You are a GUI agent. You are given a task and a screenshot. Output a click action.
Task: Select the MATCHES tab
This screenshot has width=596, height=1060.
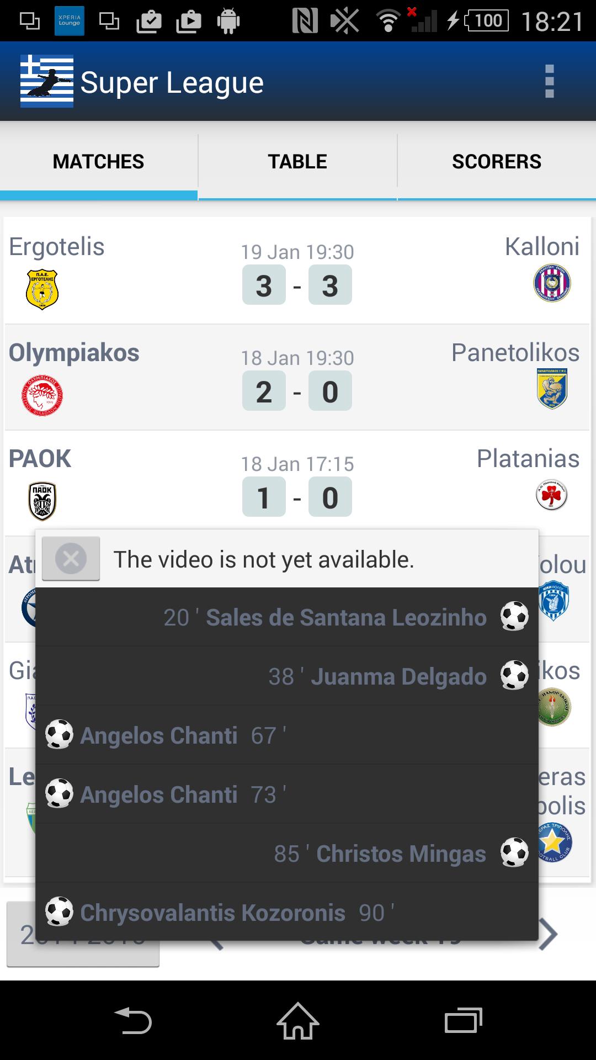(x=98, y=162)
